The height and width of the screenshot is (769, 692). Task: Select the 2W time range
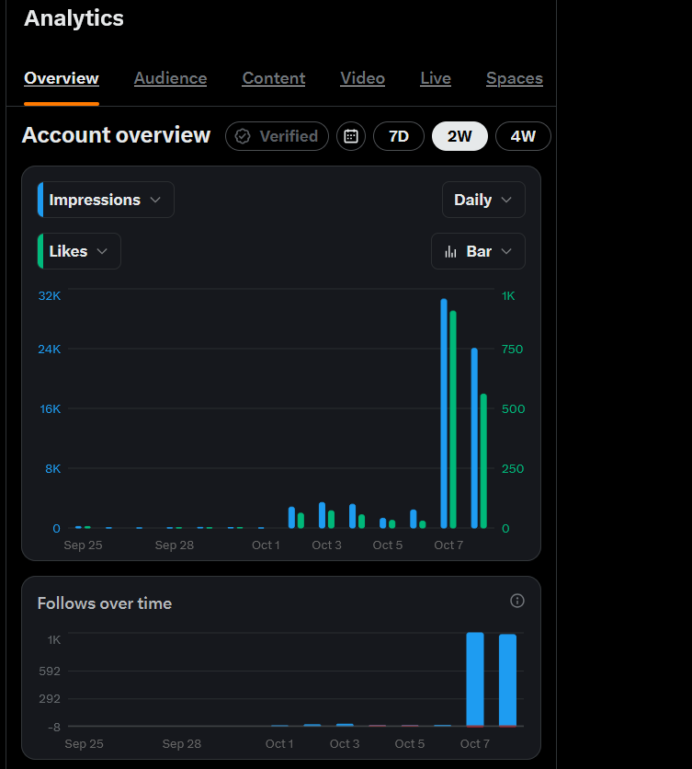pos(459,136)
